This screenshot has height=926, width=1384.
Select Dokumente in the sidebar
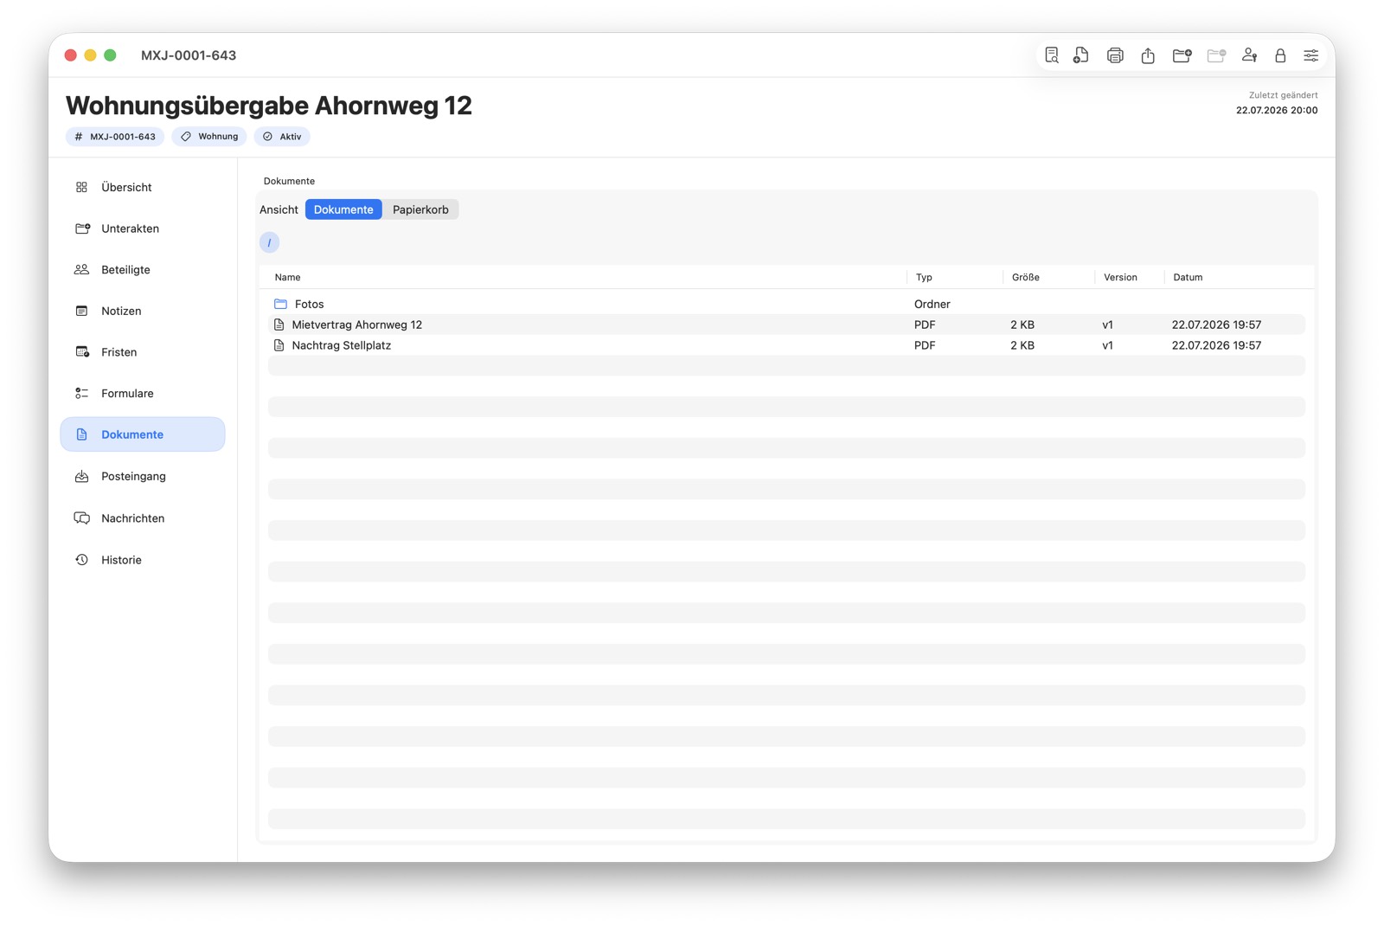coord(143,434)
